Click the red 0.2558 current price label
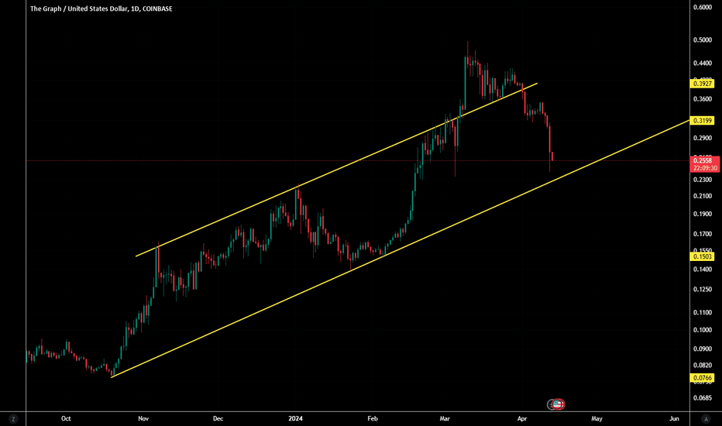This screenshot has width=722, height=426. point(704,161)
